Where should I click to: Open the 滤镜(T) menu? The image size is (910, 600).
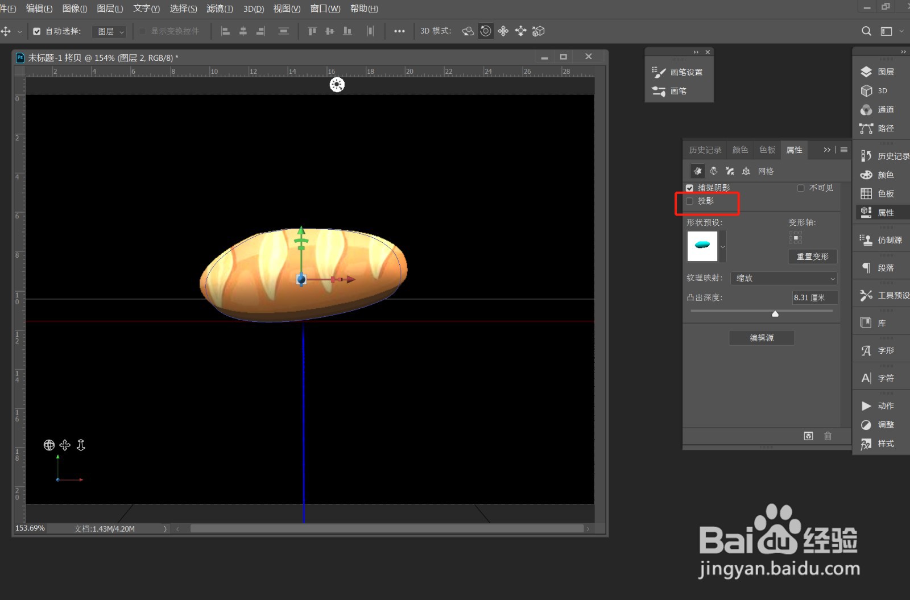(x=220, y=9)
